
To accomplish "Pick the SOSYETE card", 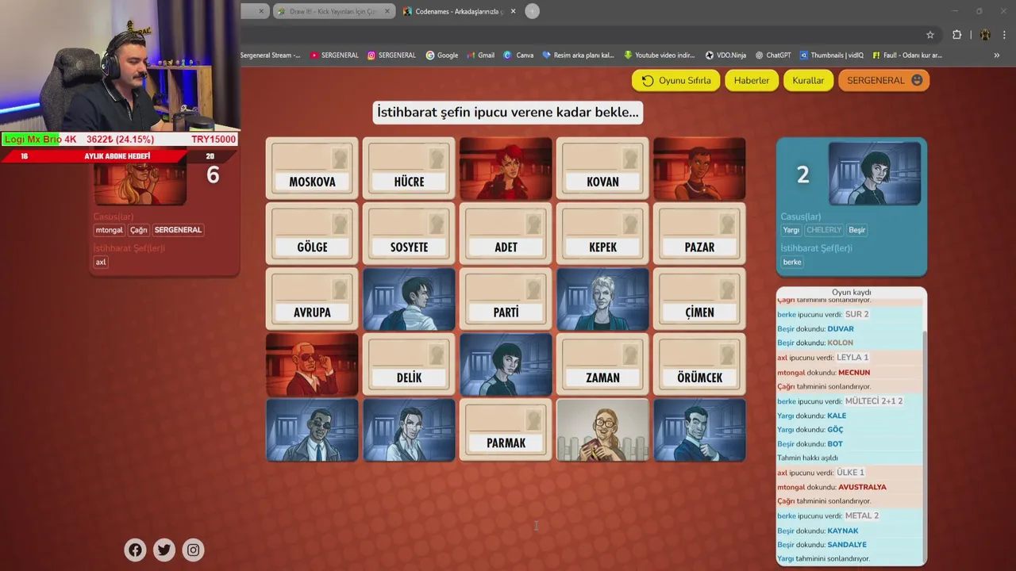I will [409, 233].
